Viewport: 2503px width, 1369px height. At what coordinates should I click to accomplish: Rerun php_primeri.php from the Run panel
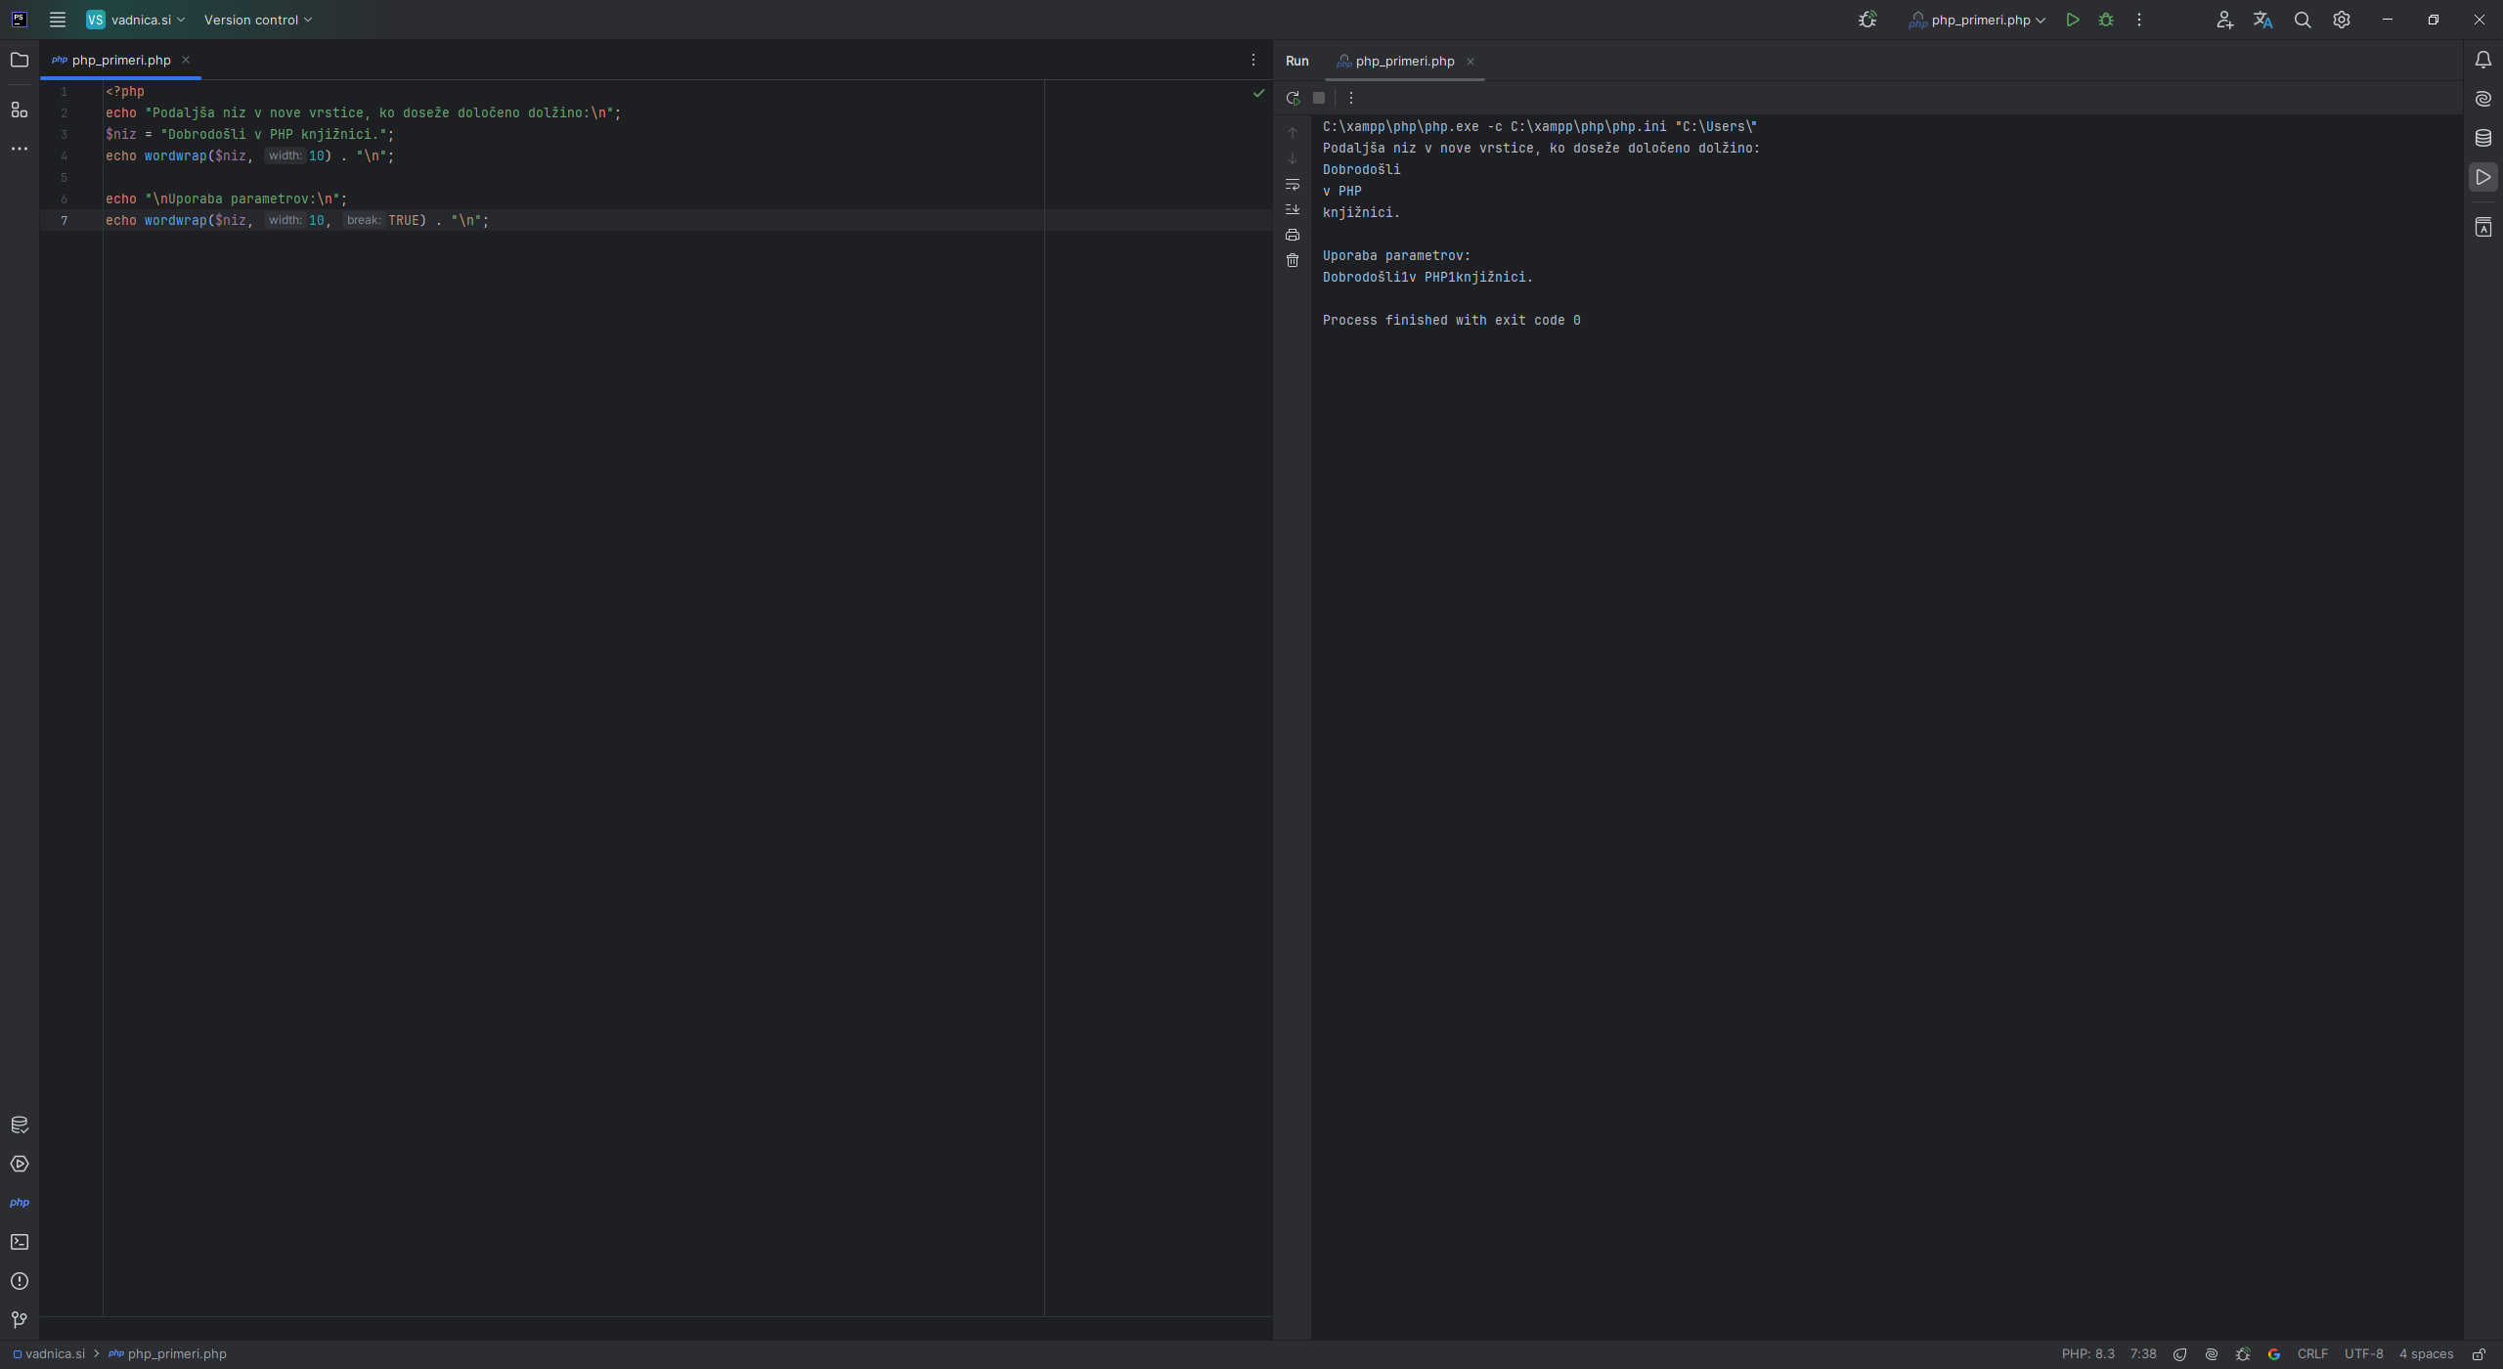tap(1293, 97)
